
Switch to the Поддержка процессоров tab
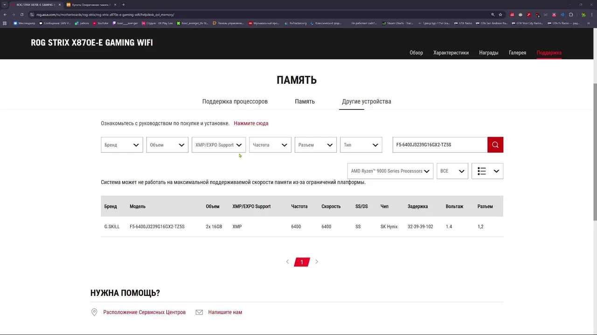click(x=235, y=101)
